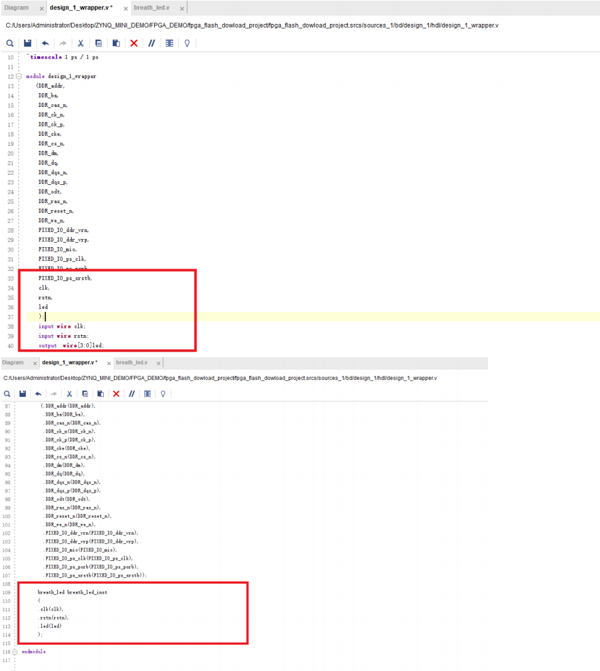600x671 pixels.
Task: Save the file using top editor's floppy icon
Action: point(28,43)
